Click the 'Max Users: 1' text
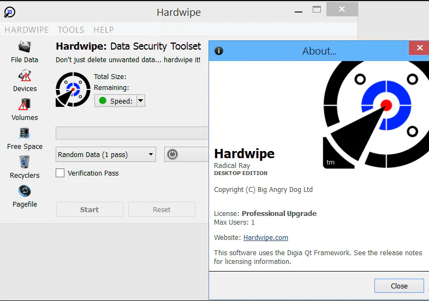Viewport: 429px width, 301px height. (234, 222)
